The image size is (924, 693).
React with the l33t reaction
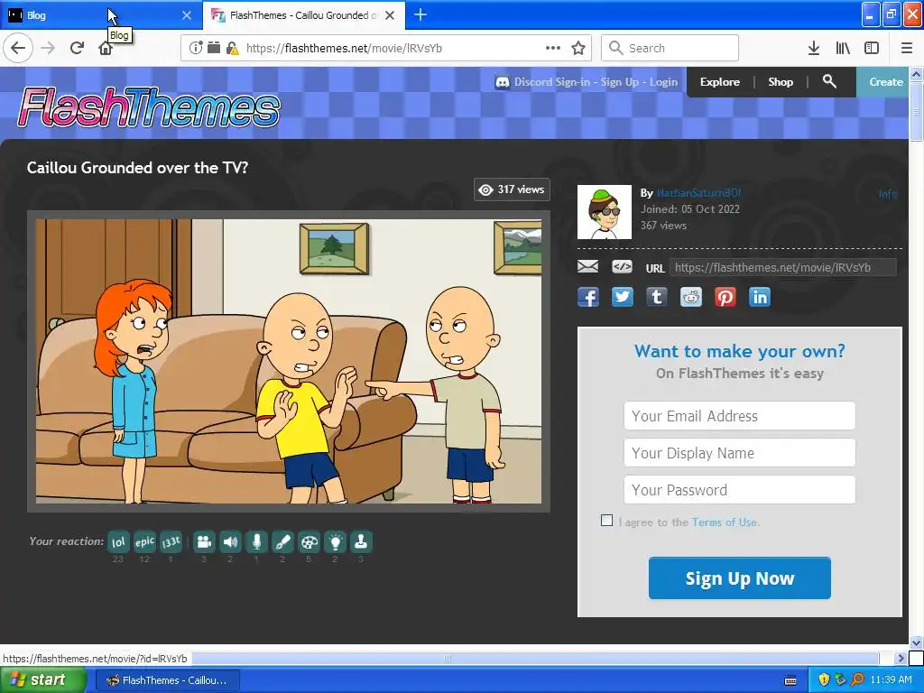[x=171, y=541]
